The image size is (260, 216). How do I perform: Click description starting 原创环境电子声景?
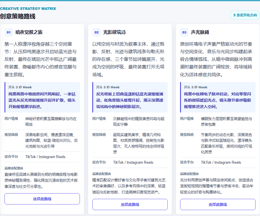coord(216,59)
